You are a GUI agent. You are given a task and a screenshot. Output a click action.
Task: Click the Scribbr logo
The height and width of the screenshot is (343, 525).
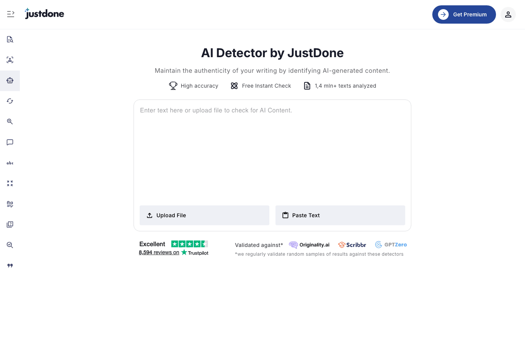(352, 245)
